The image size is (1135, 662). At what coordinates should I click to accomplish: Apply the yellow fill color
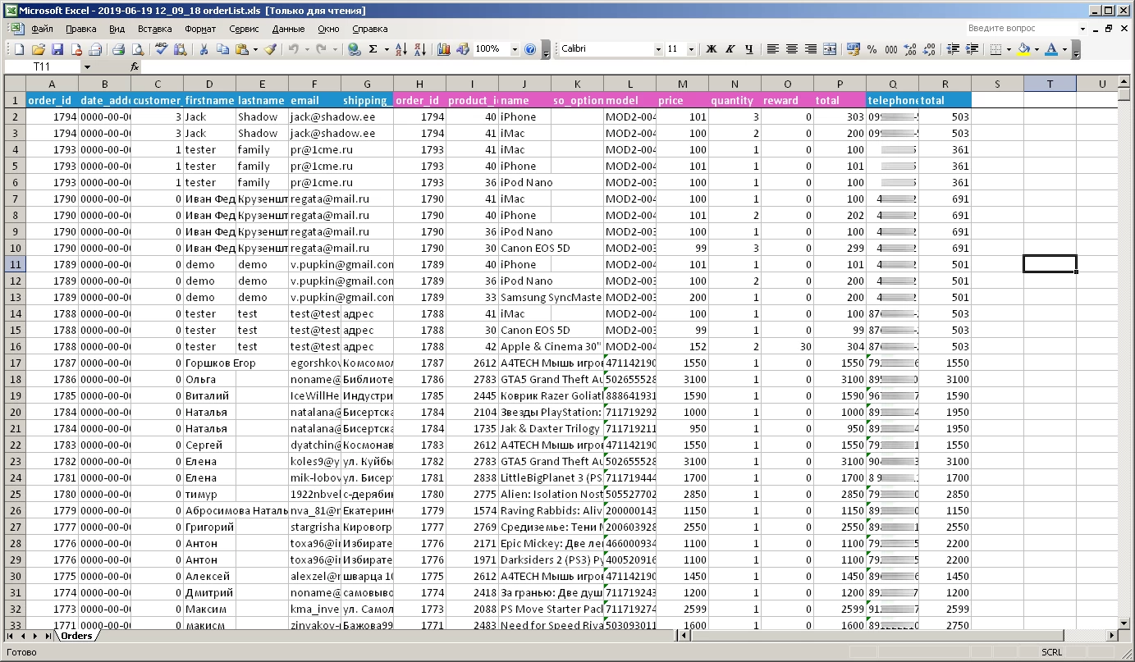[1023, 49]
